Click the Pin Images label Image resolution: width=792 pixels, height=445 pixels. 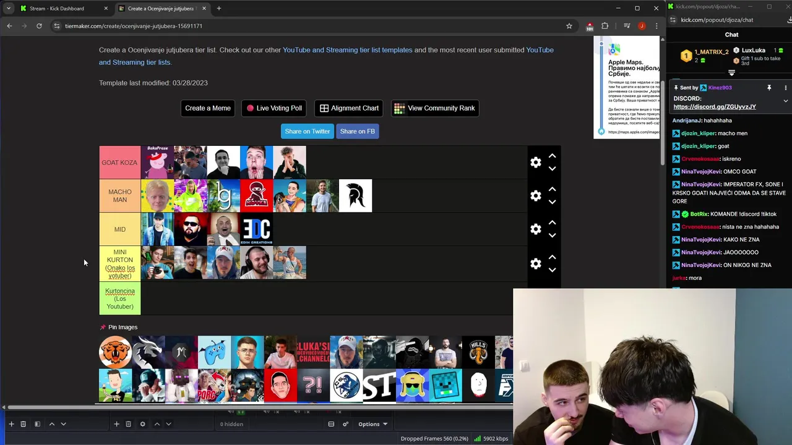[x=123, y=327]
